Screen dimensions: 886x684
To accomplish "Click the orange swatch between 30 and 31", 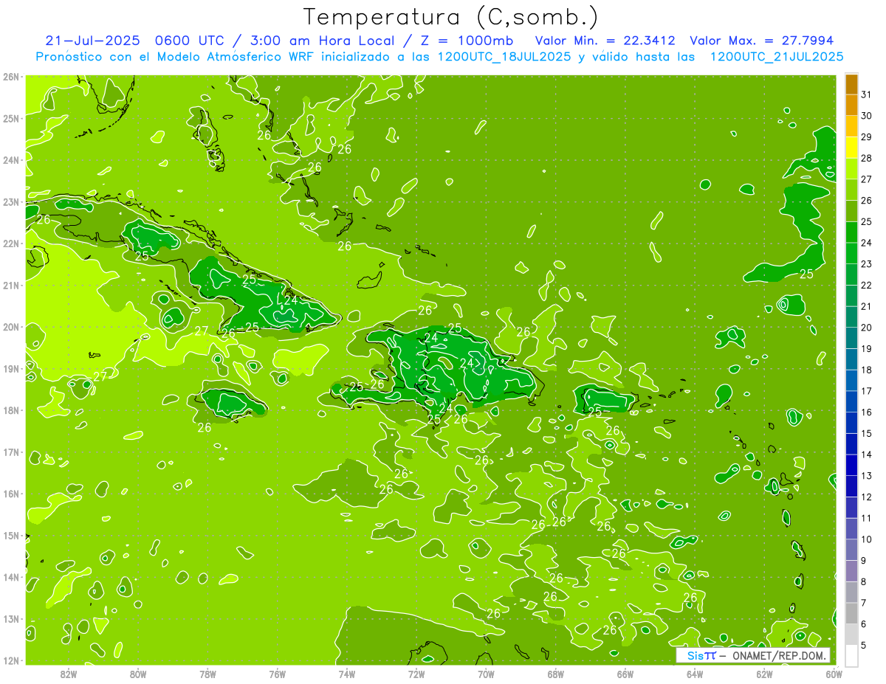I will coord(851,106).
